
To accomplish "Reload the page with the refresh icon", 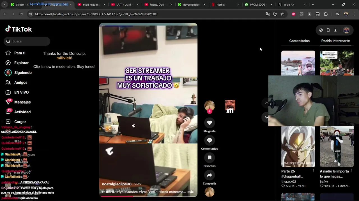I will [21, 14].
